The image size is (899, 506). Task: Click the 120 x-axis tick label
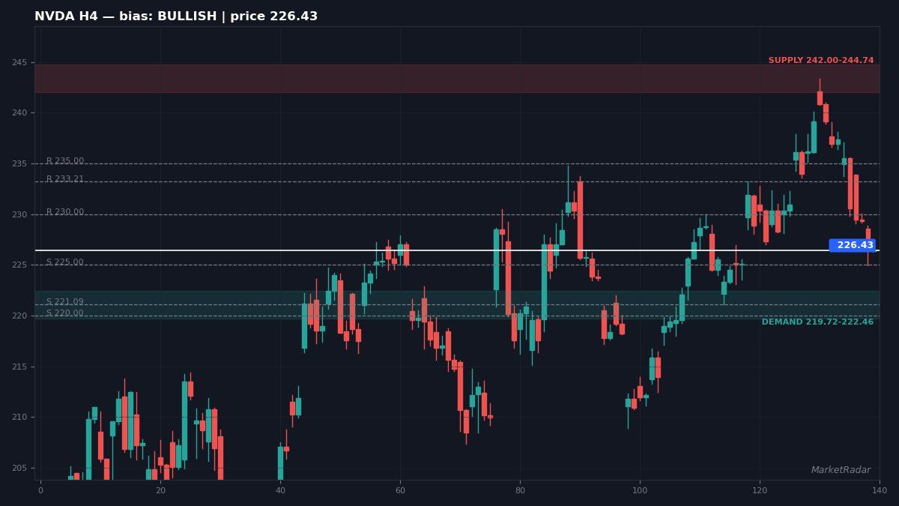point(760,490)
